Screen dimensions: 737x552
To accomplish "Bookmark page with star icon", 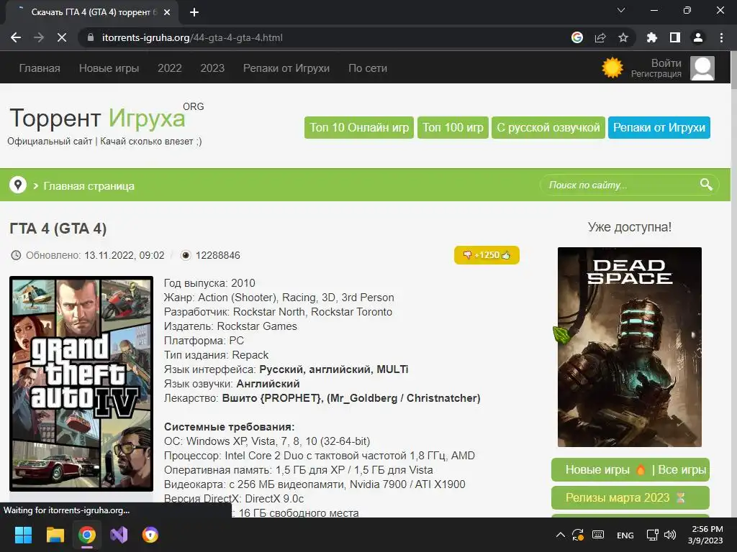I will tap(623, 37).
